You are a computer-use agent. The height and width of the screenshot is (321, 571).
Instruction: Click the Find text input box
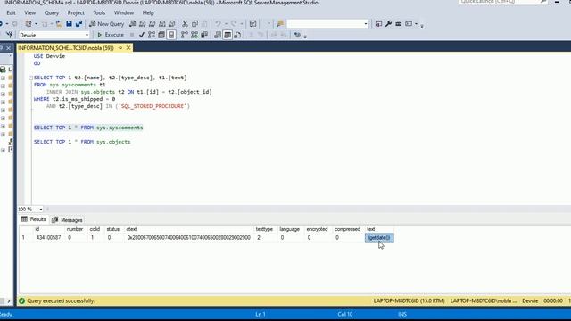pos(325,24)
